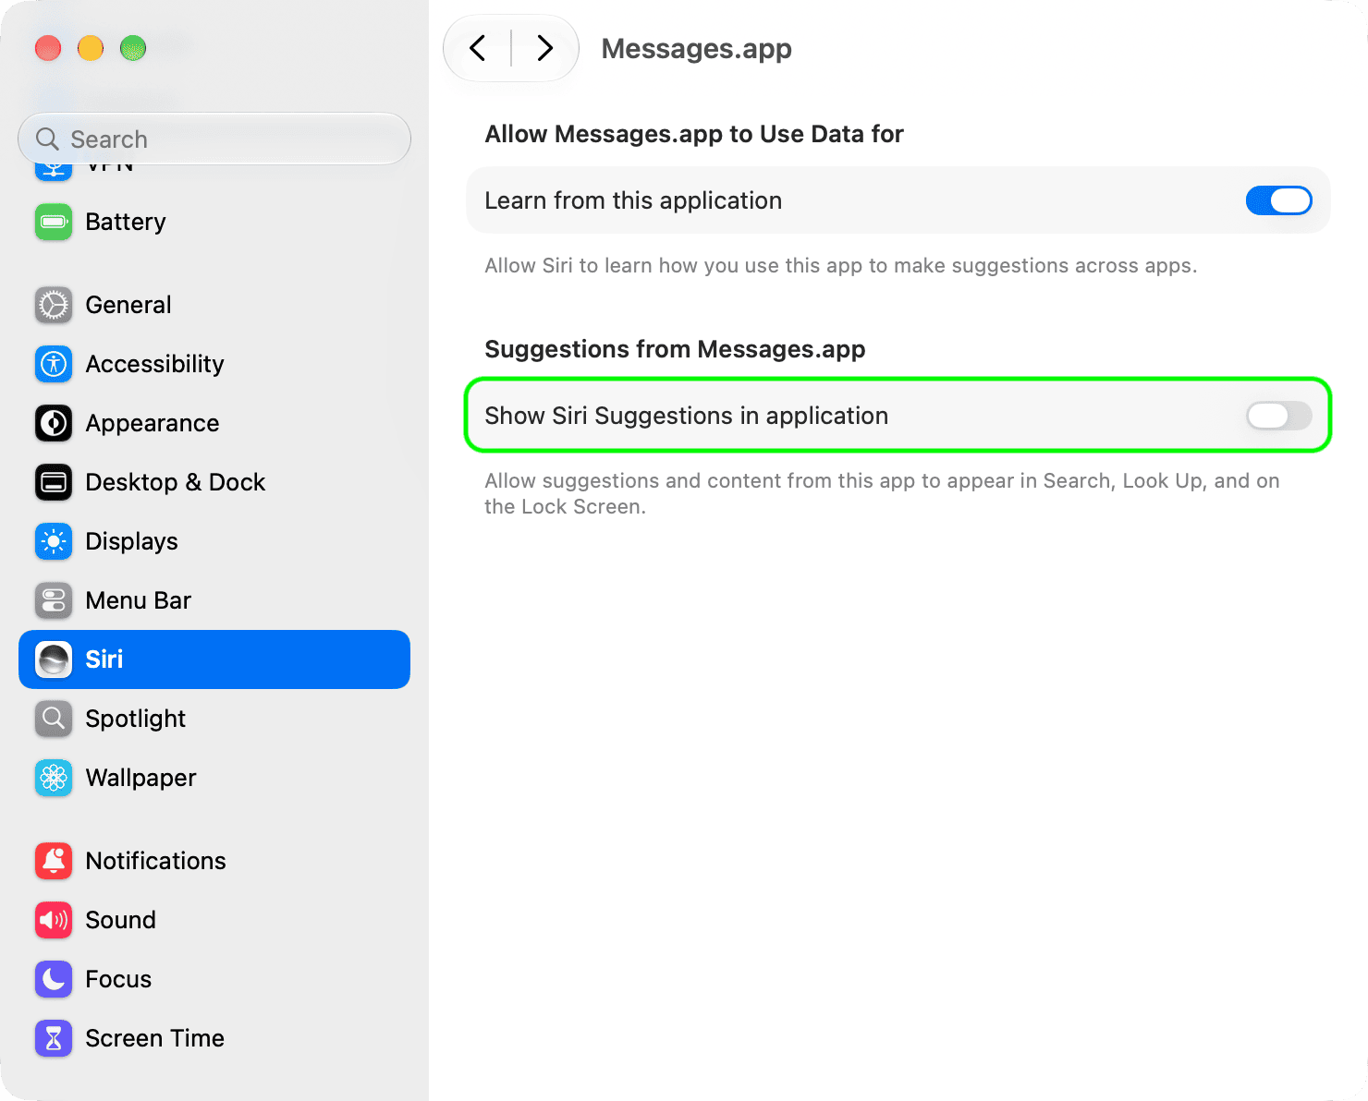
Task: Focus the Search field in sidebar
Action: (x=214, y=139)
